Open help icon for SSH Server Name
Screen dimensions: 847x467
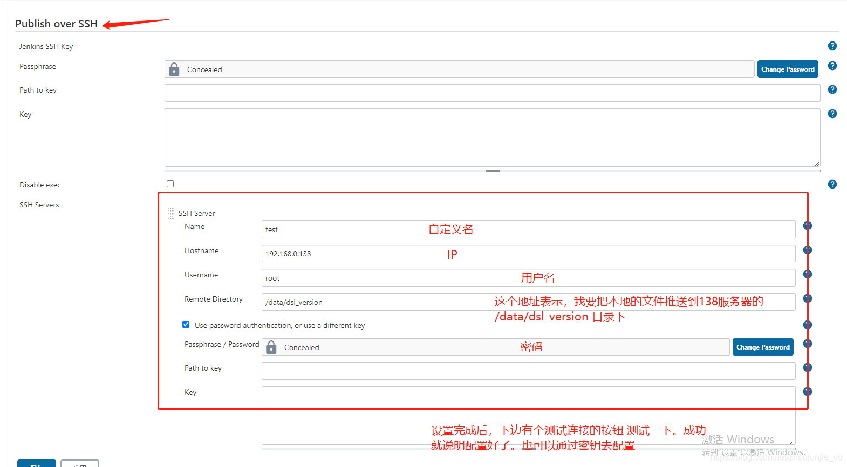click(808, 226)
